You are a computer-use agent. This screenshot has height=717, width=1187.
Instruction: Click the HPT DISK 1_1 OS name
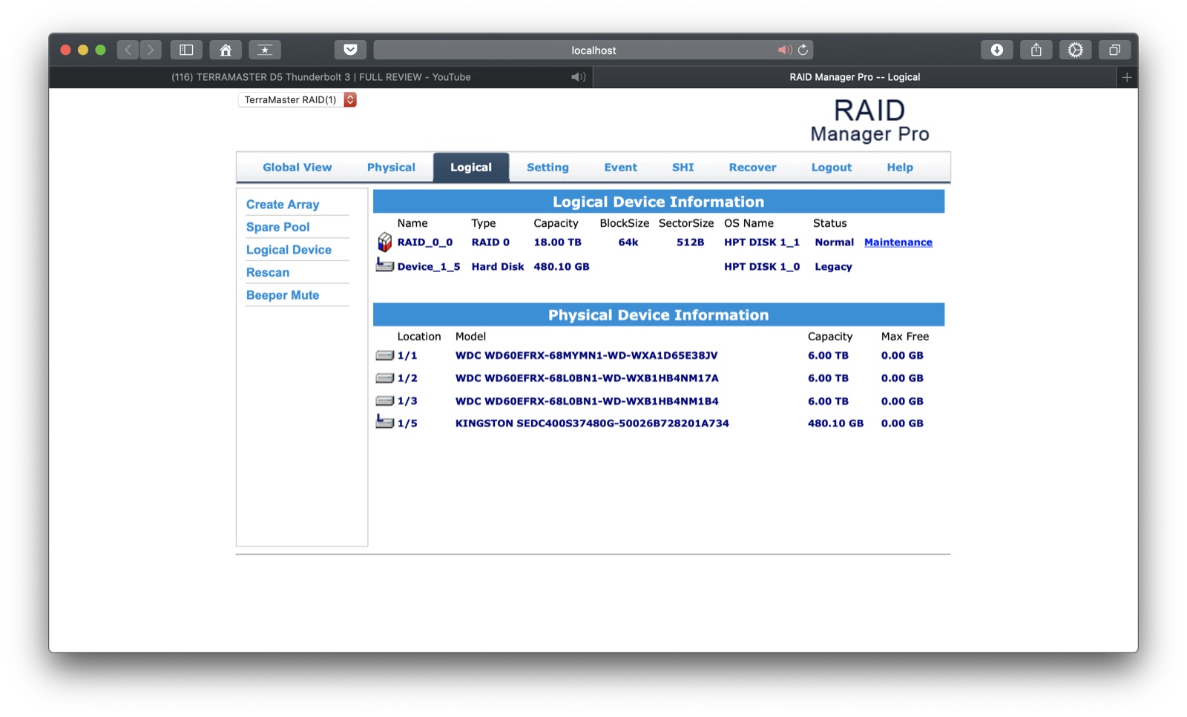762,242
